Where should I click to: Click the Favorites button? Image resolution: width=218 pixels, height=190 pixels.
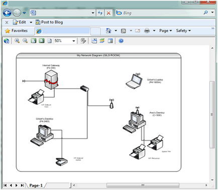click(16, 31)
